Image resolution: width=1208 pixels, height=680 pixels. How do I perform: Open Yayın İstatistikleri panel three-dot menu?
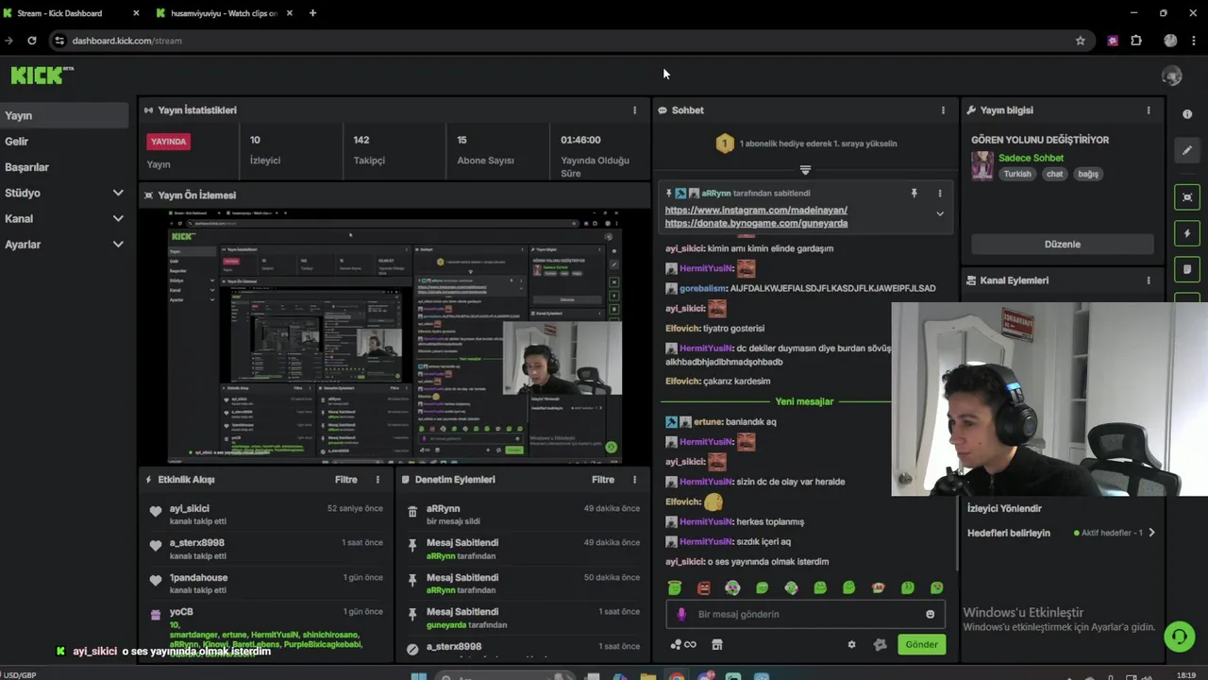[634, 110]
